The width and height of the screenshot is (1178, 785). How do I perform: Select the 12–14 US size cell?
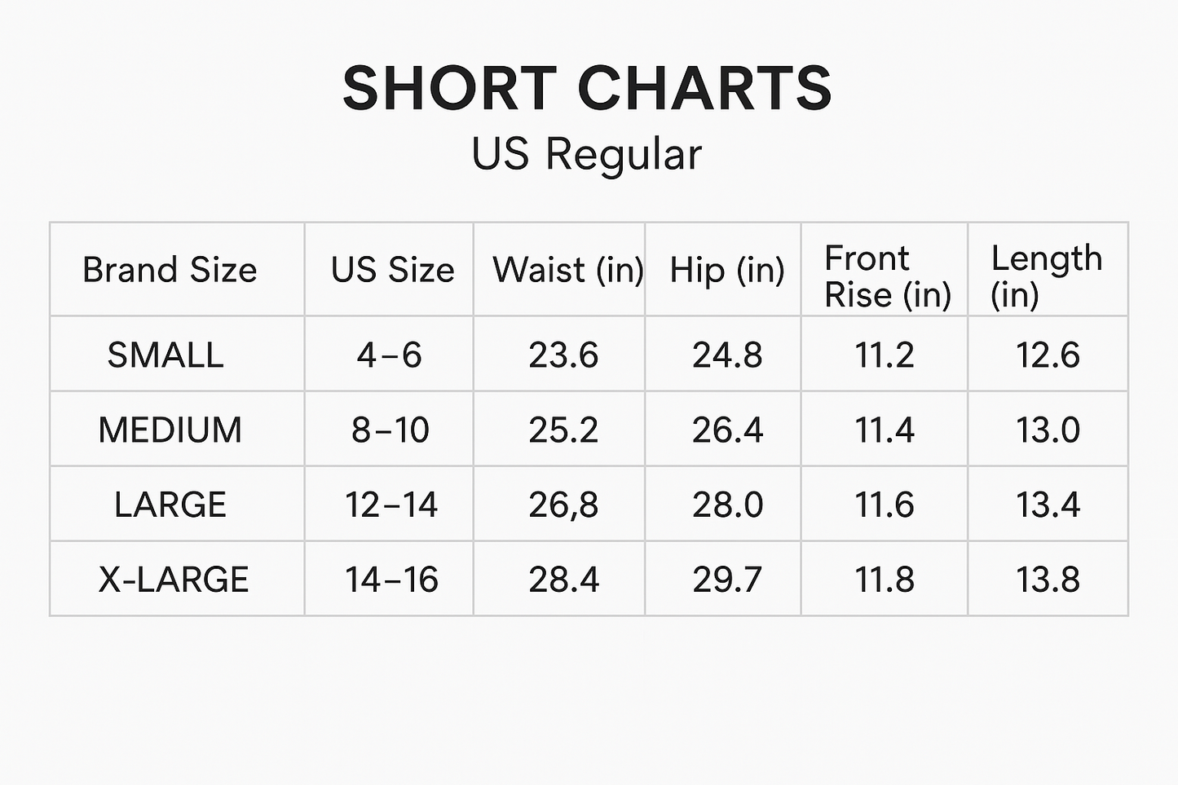(391, 505)
